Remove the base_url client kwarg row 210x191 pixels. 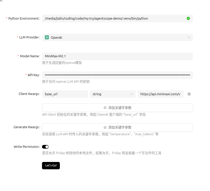pos(189,94)
